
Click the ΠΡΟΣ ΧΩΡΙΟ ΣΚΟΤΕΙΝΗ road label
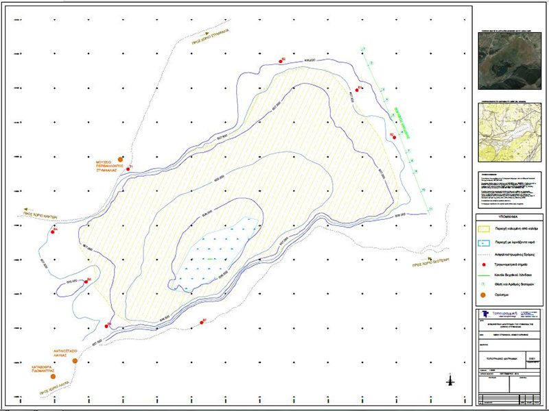tap(431, 262)
